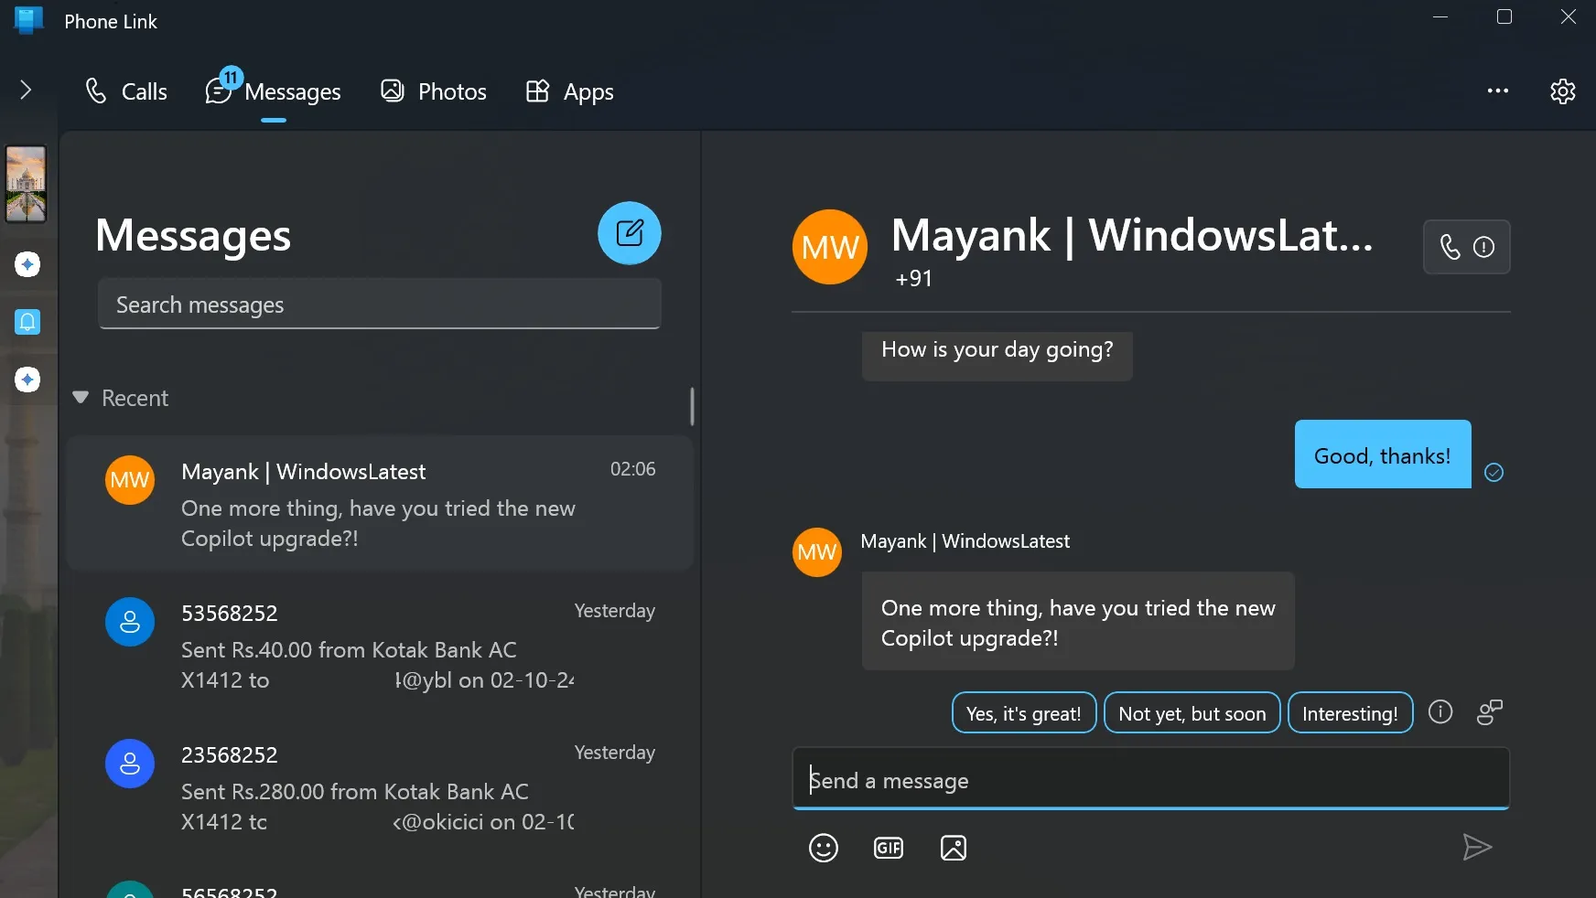Click the avatar beside 53568252

[x=130, y=622]
